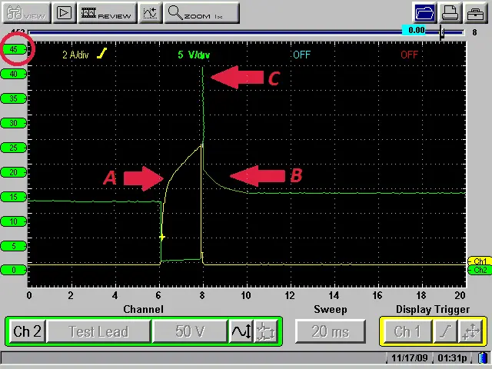Select the trigger slope icon
This screenshot has width=492, height=369.
[445, 331]
